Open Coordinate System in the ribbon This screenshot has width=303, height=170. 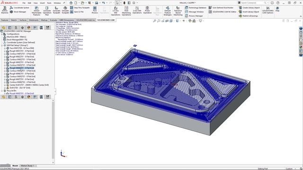click(x=19, y=8)
